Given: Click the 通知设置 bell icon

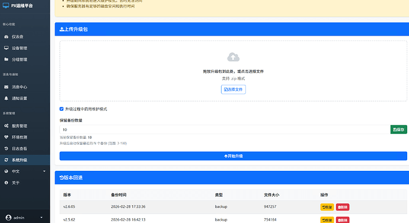Looking at the screenshot, I should click(x=7, y=98).
